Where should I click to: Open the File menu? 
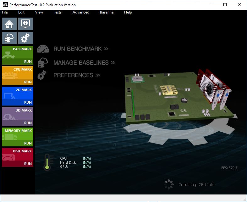tap(5, 12)
